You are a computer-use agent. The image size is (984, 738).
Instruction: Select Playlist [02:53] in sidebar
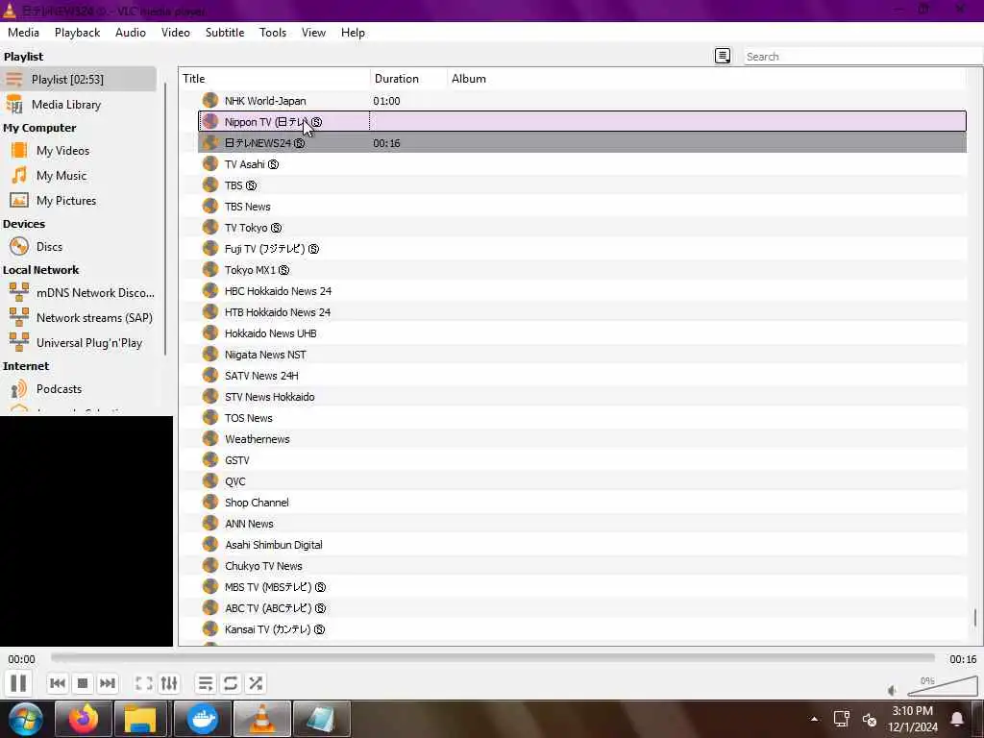coord(79,79)
